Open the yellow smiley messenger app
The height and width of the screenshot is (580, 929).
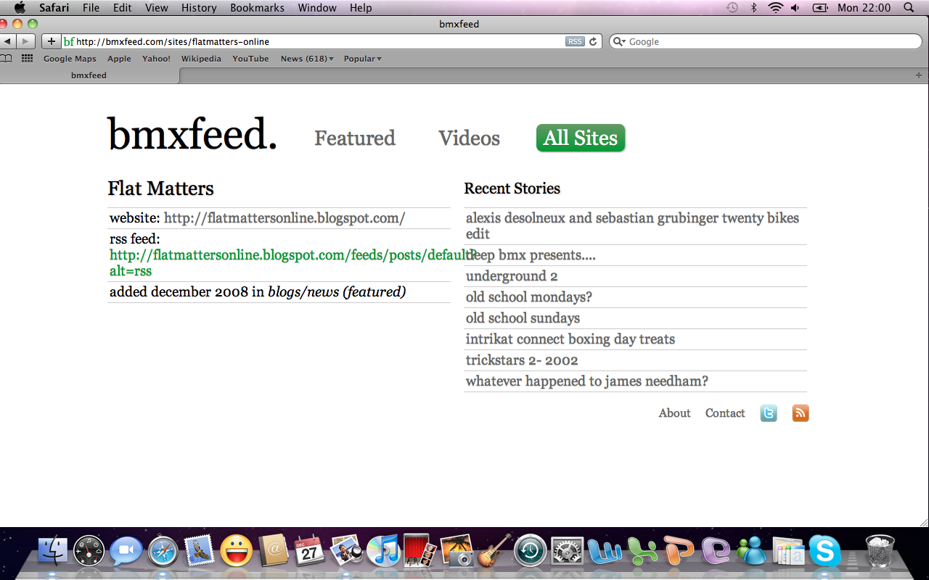coord(236,551)
